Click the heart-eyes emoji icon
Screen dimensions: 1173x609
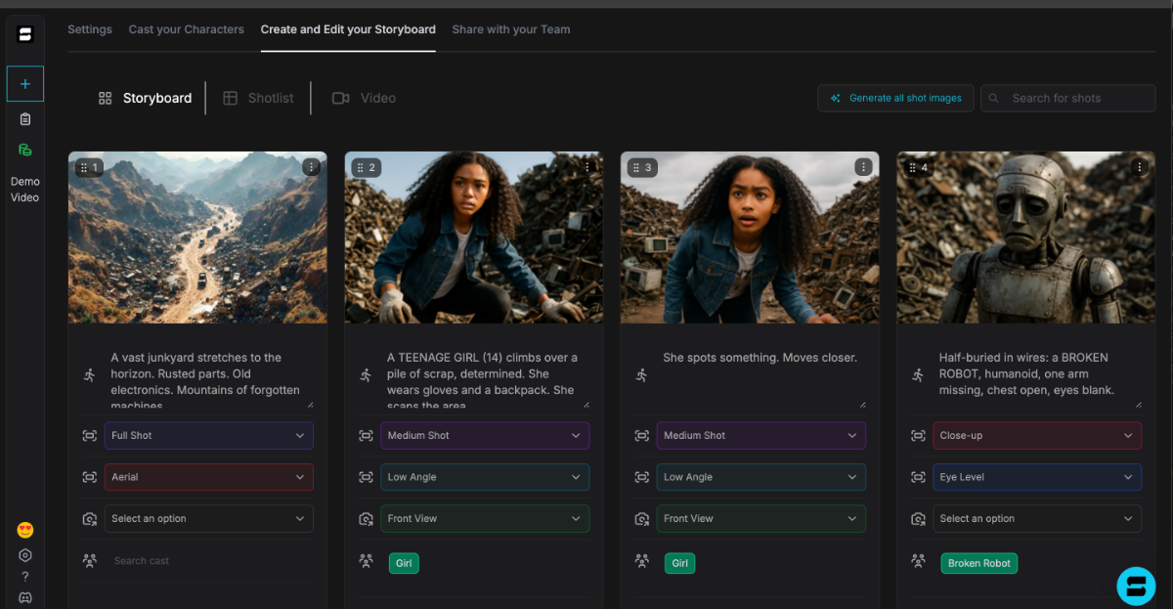[25, 531]
